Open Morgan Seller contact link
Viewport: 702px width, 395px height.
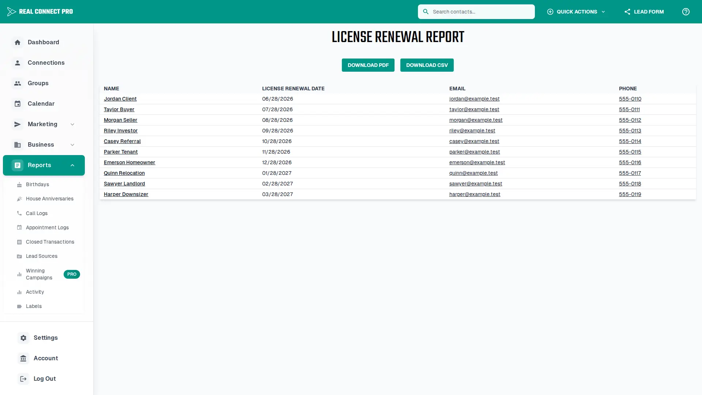tap(120, 120)
